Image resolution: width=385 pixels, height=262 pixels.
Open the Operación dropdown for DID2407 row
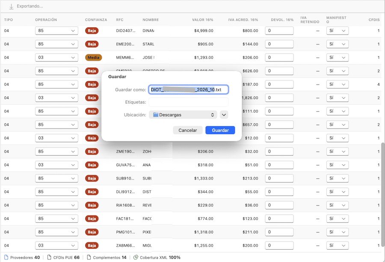[56, 31]
